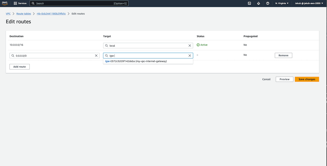Open the Jakub account menu dropdown

pyautogui.click(x=309, y=3)
